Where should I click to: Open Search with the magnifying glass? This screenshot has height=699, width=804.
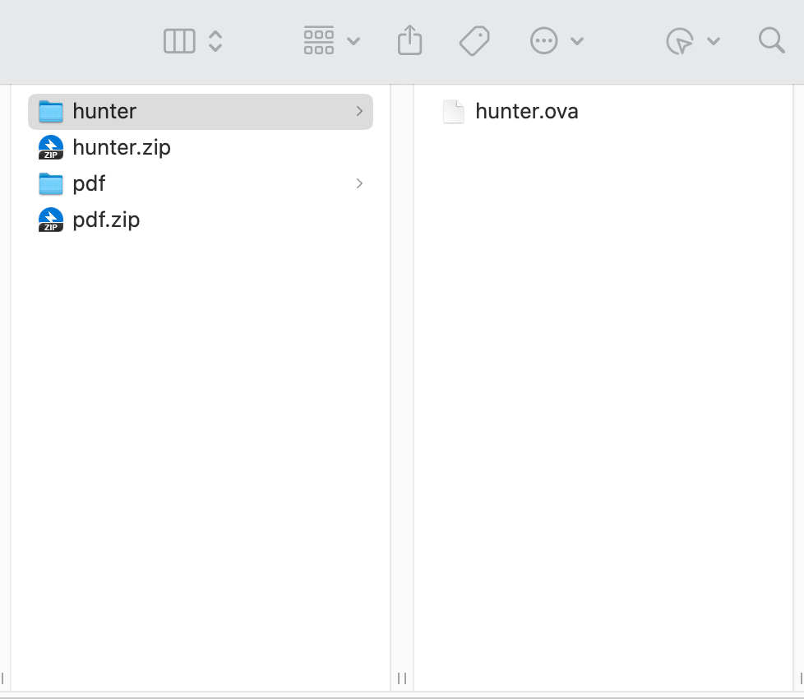coord(771,40)
